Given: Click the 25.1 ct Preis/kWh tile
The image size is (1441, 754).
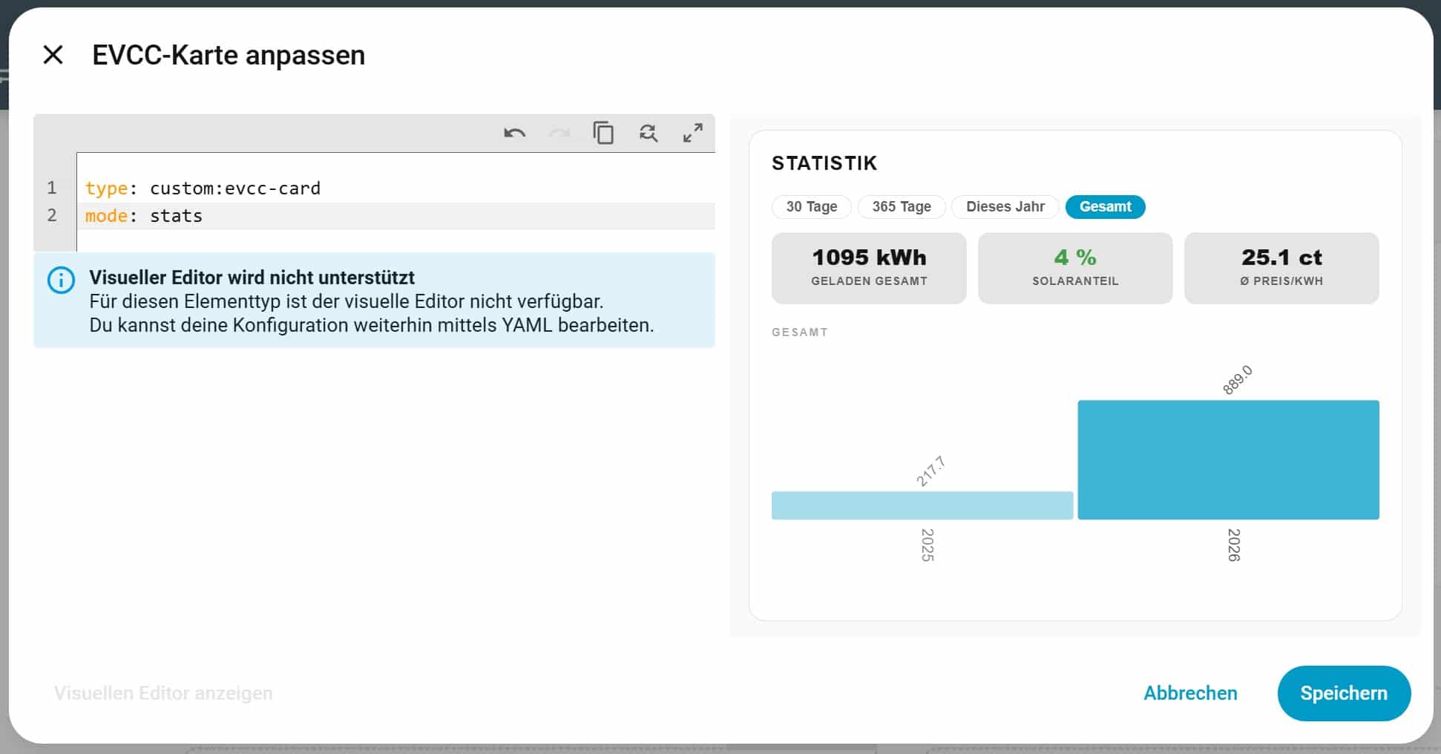Looking at the screenshot, I should pyautogui.click(x=1281, y=268).
